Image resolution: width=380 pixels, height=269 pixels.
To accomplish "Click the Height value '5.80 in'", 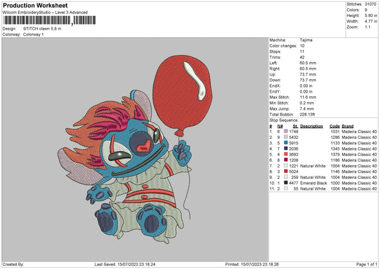I will click(370, 15).
